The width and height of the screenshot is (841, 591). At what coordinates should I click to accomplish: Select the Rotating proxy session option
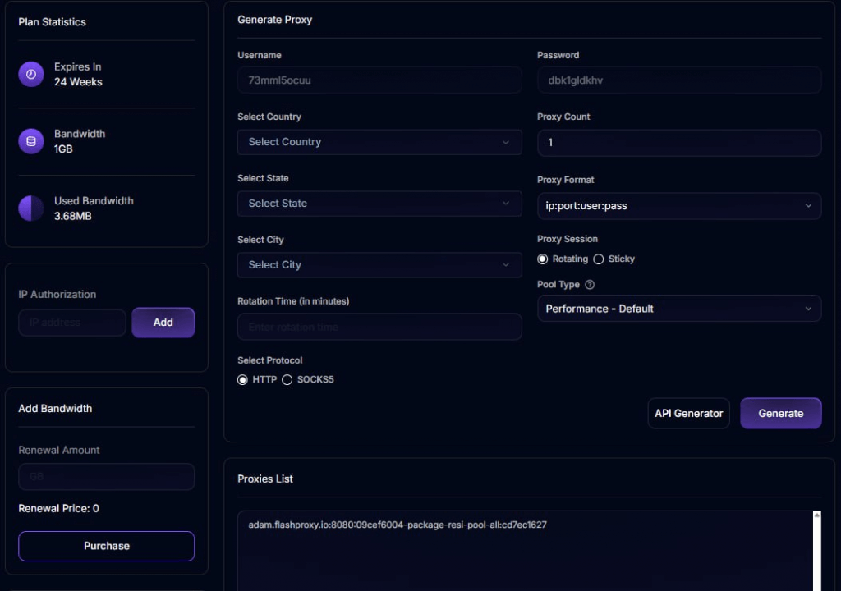543,259
